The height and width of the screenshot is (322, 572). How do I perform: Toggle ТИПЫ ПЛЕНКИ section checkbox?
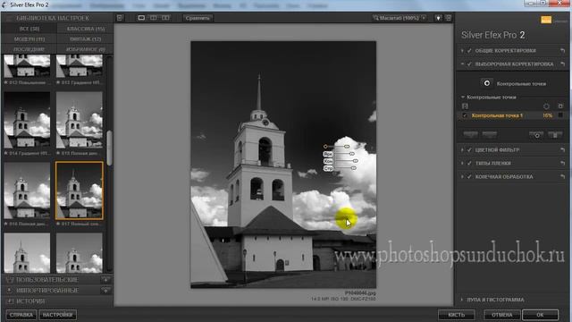(x=469, y=163)
